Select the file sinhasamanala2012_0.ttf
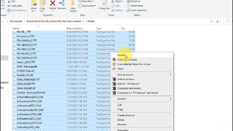 [30, 110]
